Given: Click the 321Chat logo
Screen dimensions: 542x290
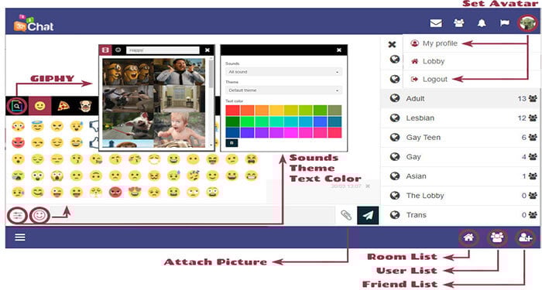Looking at the screenshot, I should tap(33, 23).
